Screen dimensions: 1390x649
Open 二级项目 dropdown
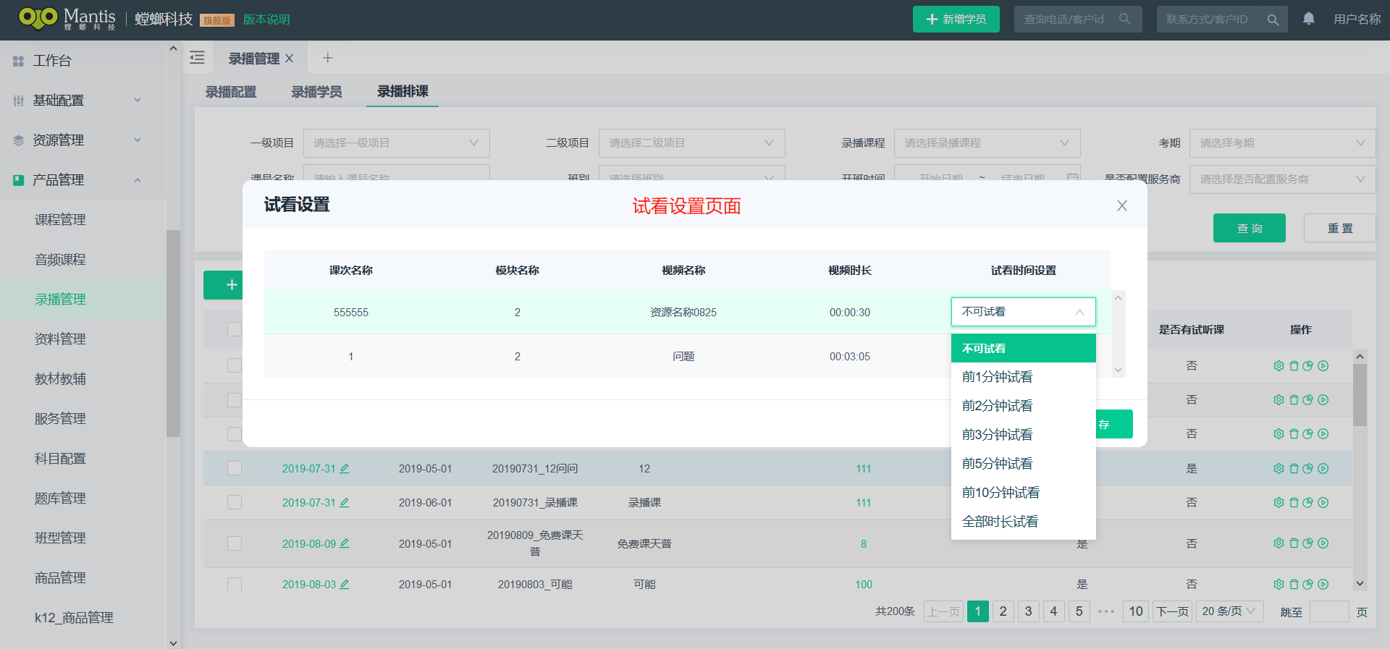click(692, 143)
